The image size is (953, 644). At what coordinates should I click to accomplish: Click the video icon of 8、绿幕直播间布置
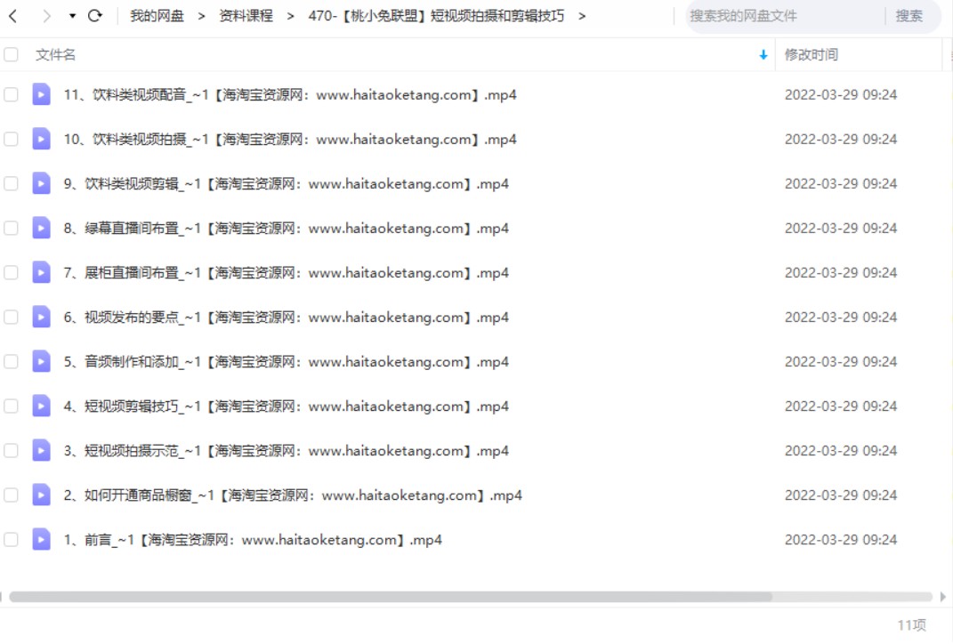41,228
